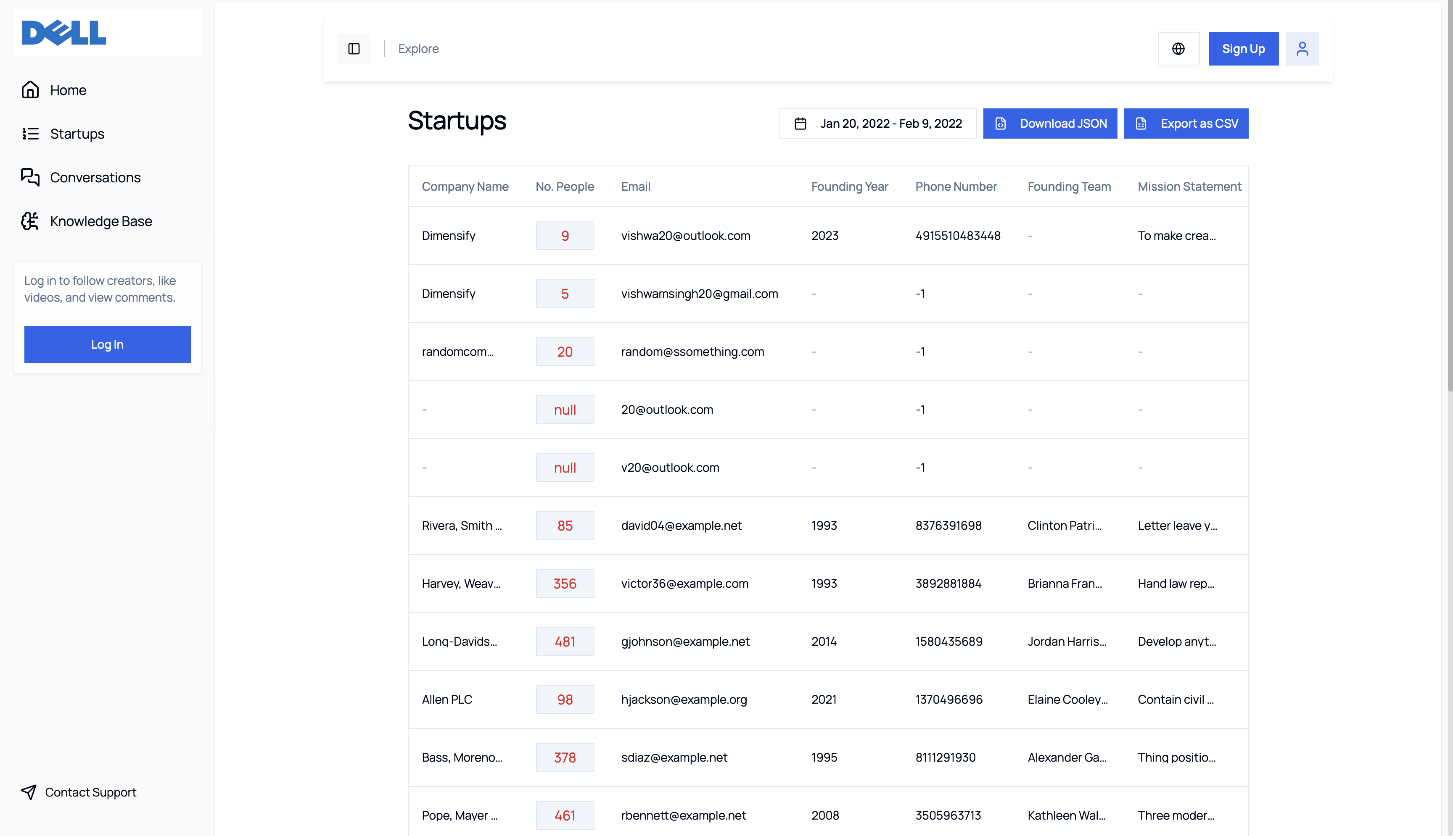Click the Founding Year column header

click(849, 187)
